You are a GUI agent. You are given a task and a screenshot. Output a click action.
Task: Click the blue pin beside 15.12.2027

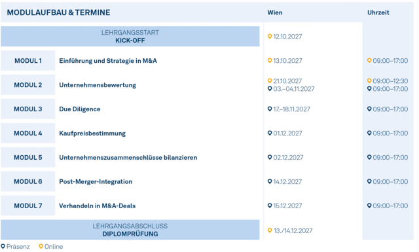click(x=270, y=206)
